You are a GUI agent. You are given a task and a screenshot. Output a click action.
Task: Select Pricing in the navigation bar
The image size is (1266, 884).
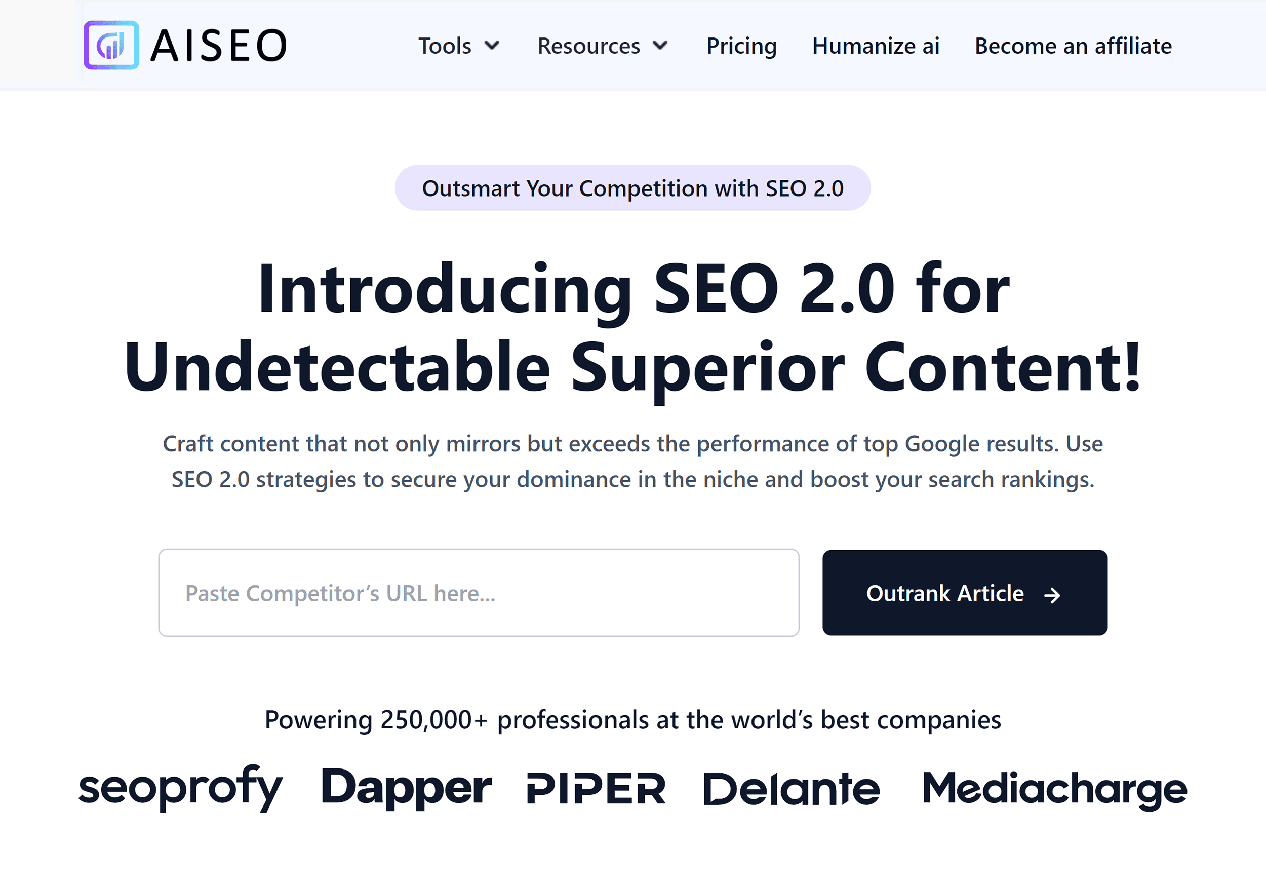click(741, 46)
